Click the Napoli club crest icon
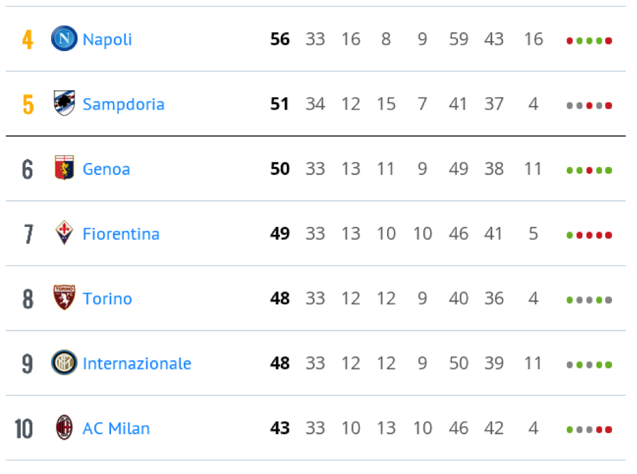This screenshot has height=474, width=637. [x=64, y=38]
